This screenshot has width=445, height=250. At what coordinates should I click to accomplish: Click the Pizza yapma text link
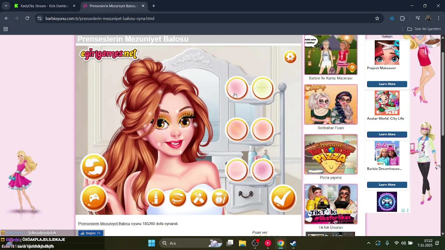tap(331, 177)
